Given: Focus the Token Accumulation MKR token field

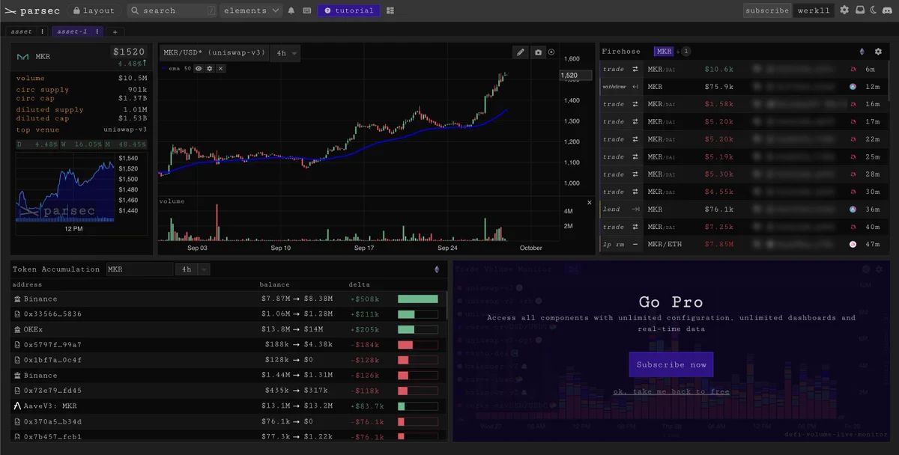Looking at the screenshot, I should click(139, 269).
